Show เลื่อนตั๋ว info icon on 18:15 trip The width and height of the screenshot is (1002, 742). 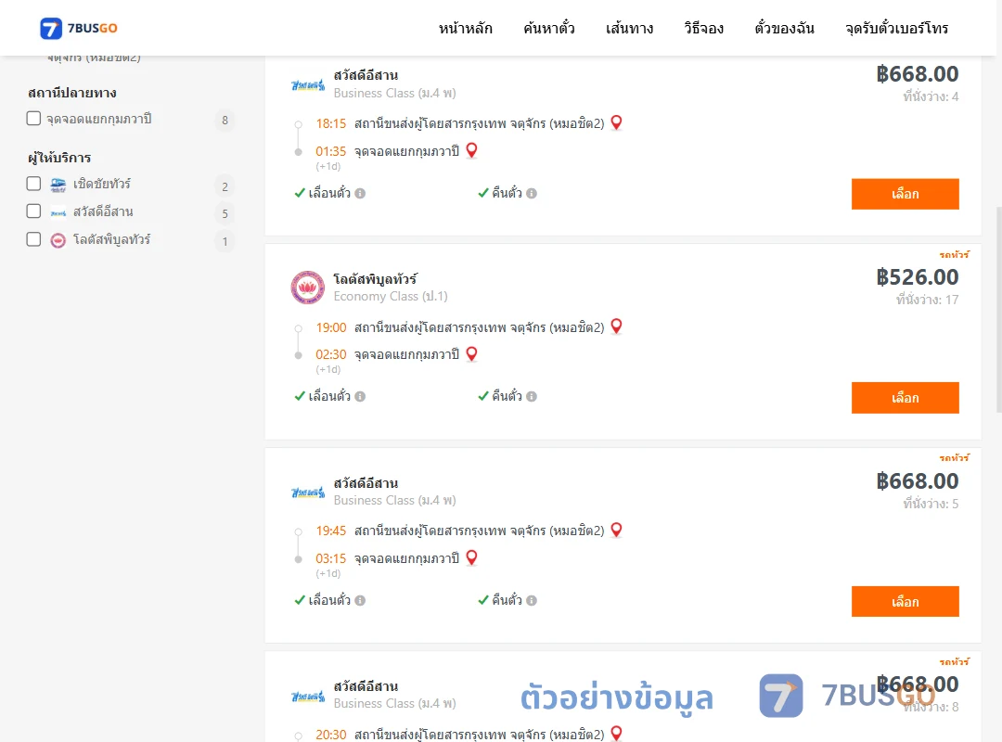pos(360,193)
